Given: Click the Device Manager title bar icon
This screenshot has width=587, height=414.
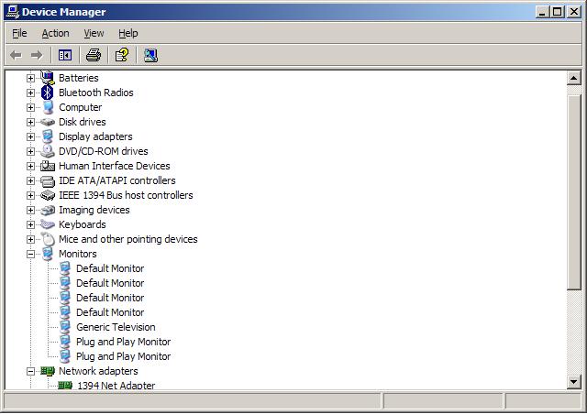Looking at the screenshot, I should click(x=12, y=12).
